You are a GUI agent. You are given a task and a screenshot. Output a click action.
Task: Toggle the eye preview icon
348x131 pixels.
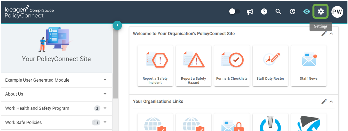pos(307,12)
